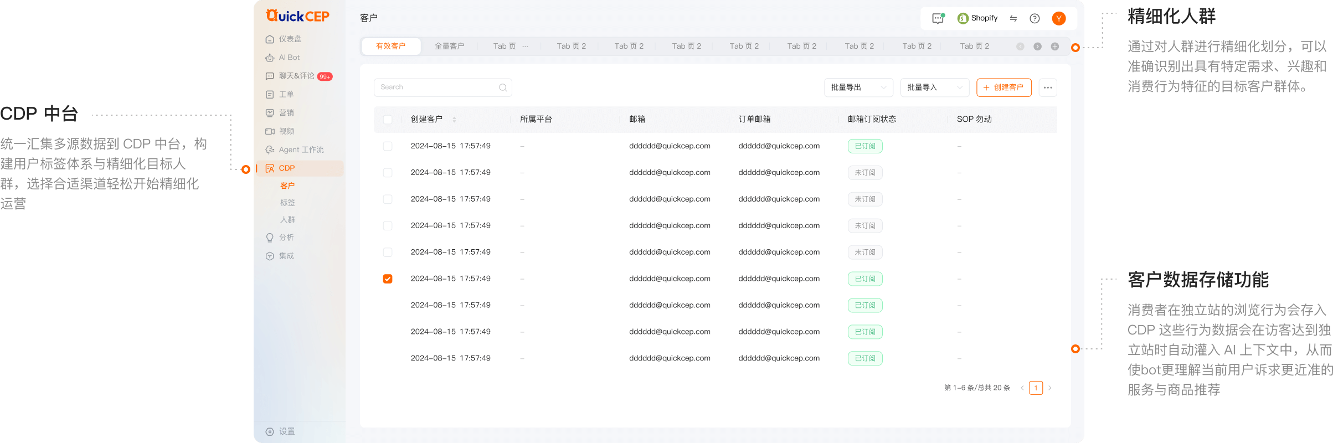Click the 创建客户 button
Viewport: 1338px width, 443px height.
click(1003, 87)
